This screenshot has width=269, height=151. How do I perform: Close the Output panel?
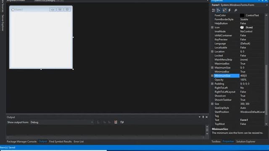207,117
